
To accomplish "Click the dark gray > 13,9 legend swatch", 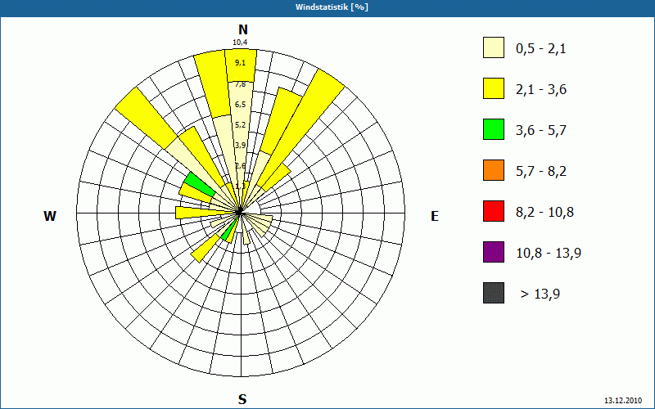I will pos(494,293).
